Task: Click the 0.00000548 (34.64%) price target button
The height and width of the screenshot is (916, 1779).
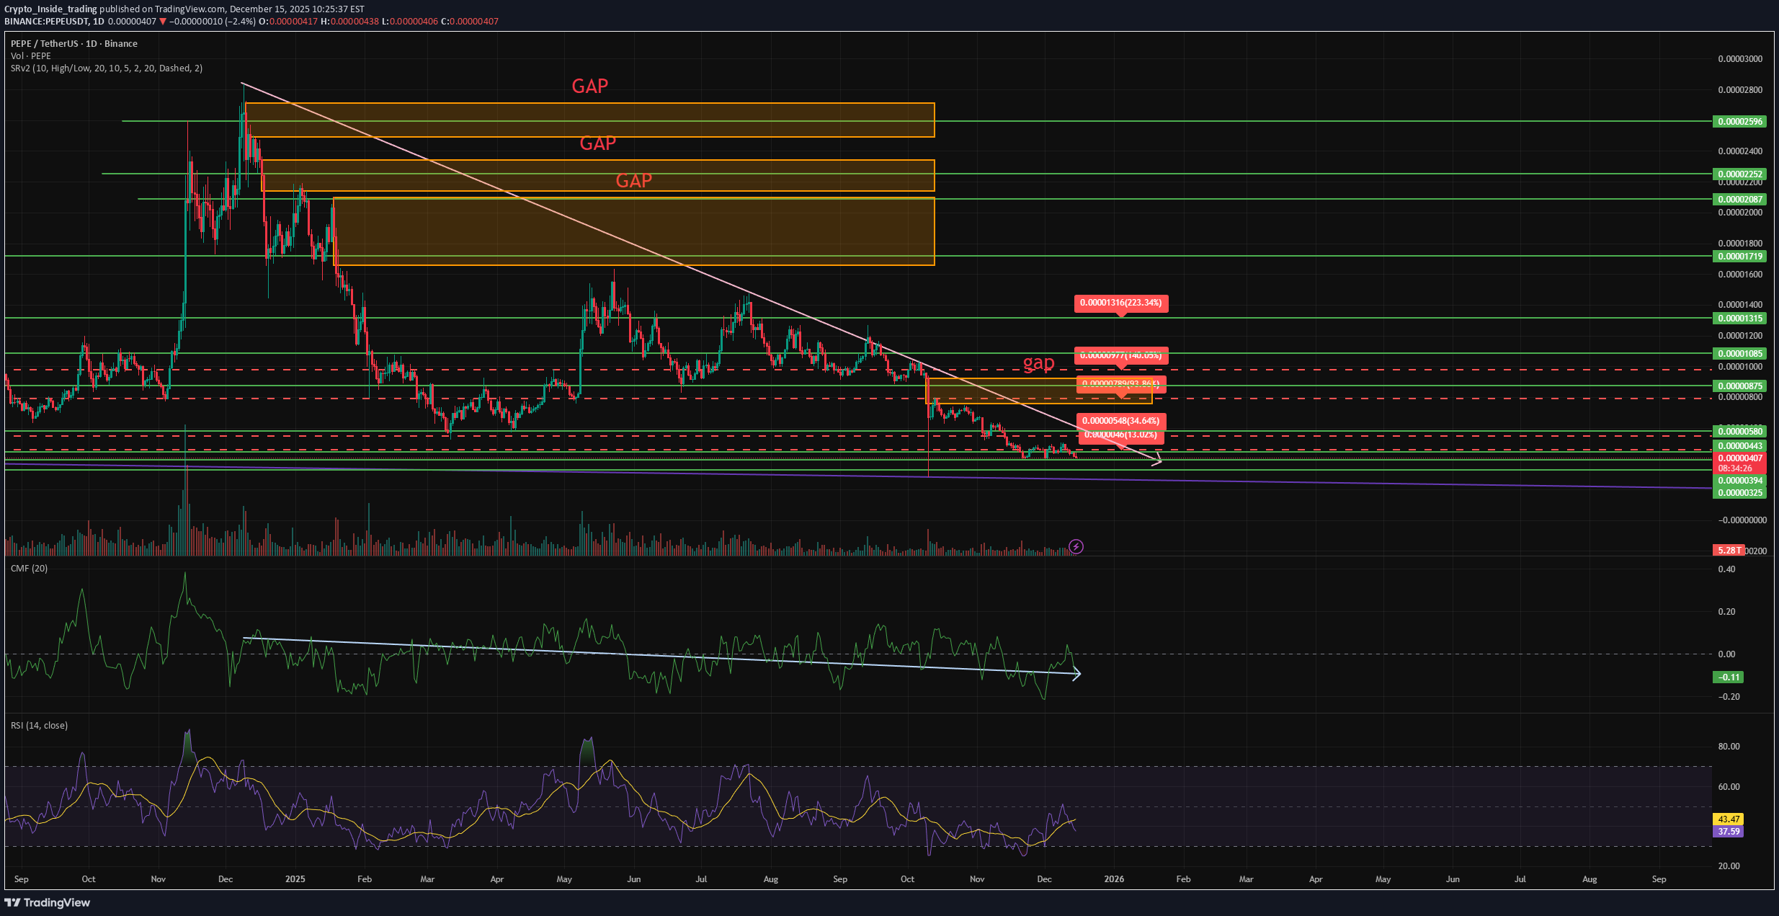Action: [1120, 422]
